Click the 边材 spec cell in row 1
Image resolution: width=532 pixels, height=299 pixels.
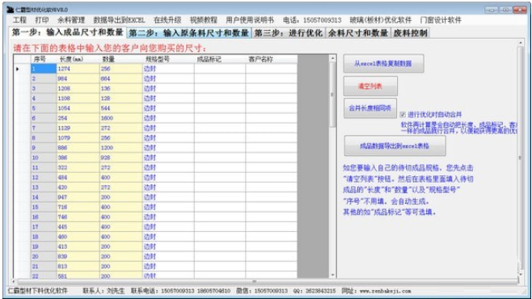click(x=168, y=69)
